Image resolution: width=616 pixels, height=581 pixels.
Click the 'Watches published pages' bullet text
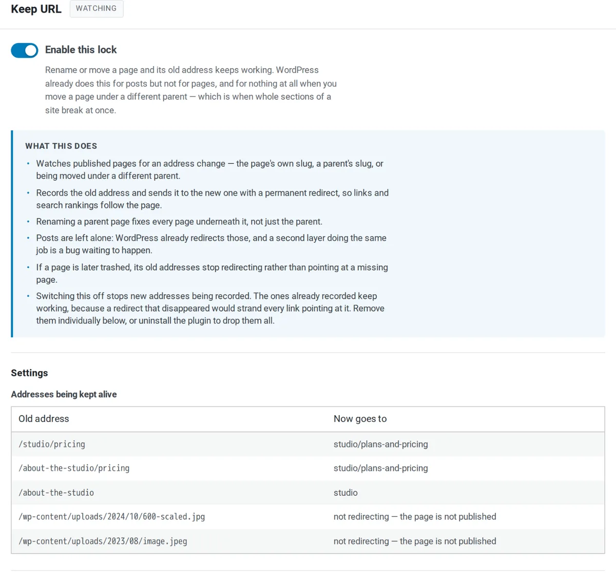tap(209, 170)
